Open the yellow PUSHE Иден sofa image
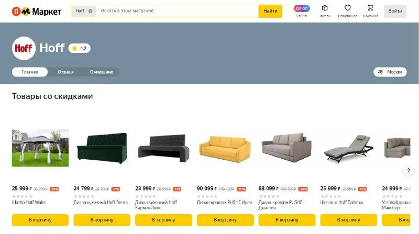This screenshot has height=234, width=419. click(225, 149)
